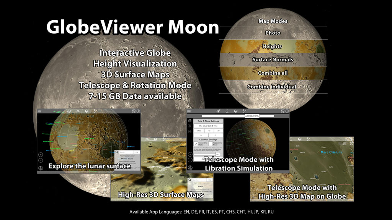
Task: Open hamburger menu in lunar surface screenshot
Action: tap(39, 111)
